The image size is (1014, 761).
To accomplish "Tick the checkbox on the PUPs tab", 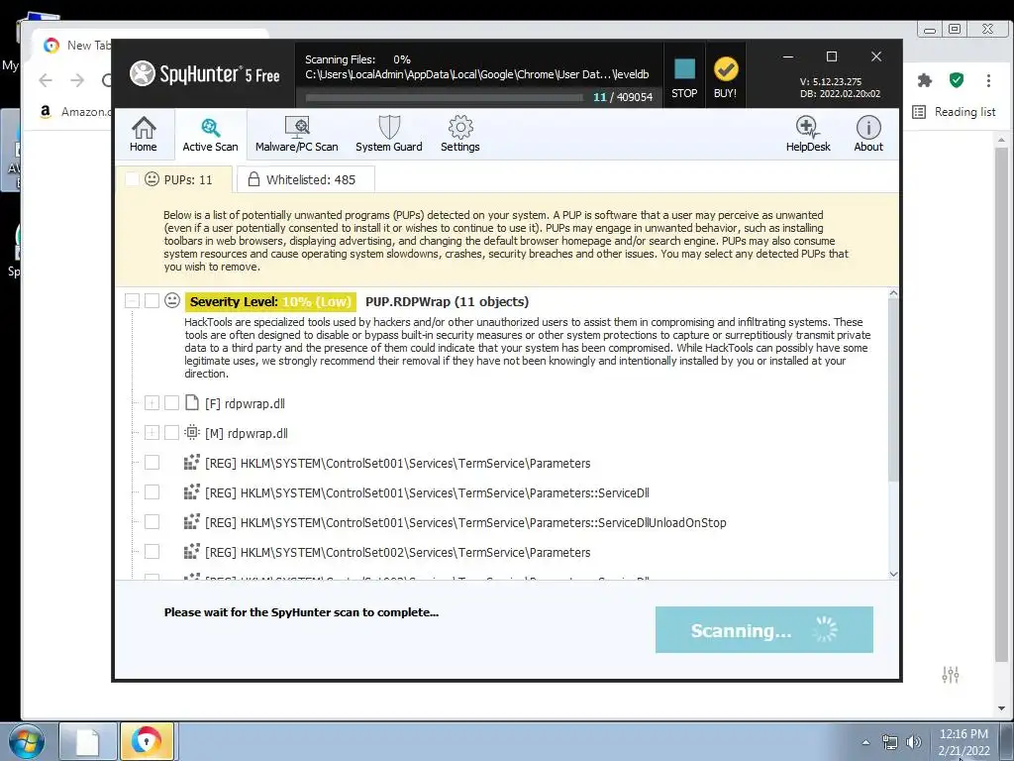I will [x=132, y=179].
